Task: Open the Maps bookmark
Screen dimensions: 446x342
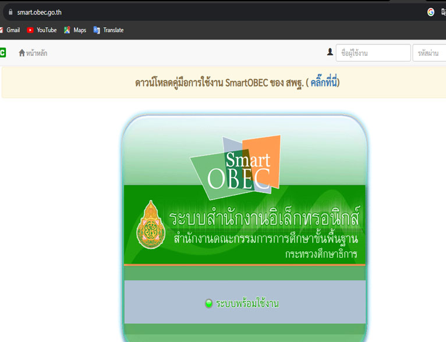Action: 75,30
